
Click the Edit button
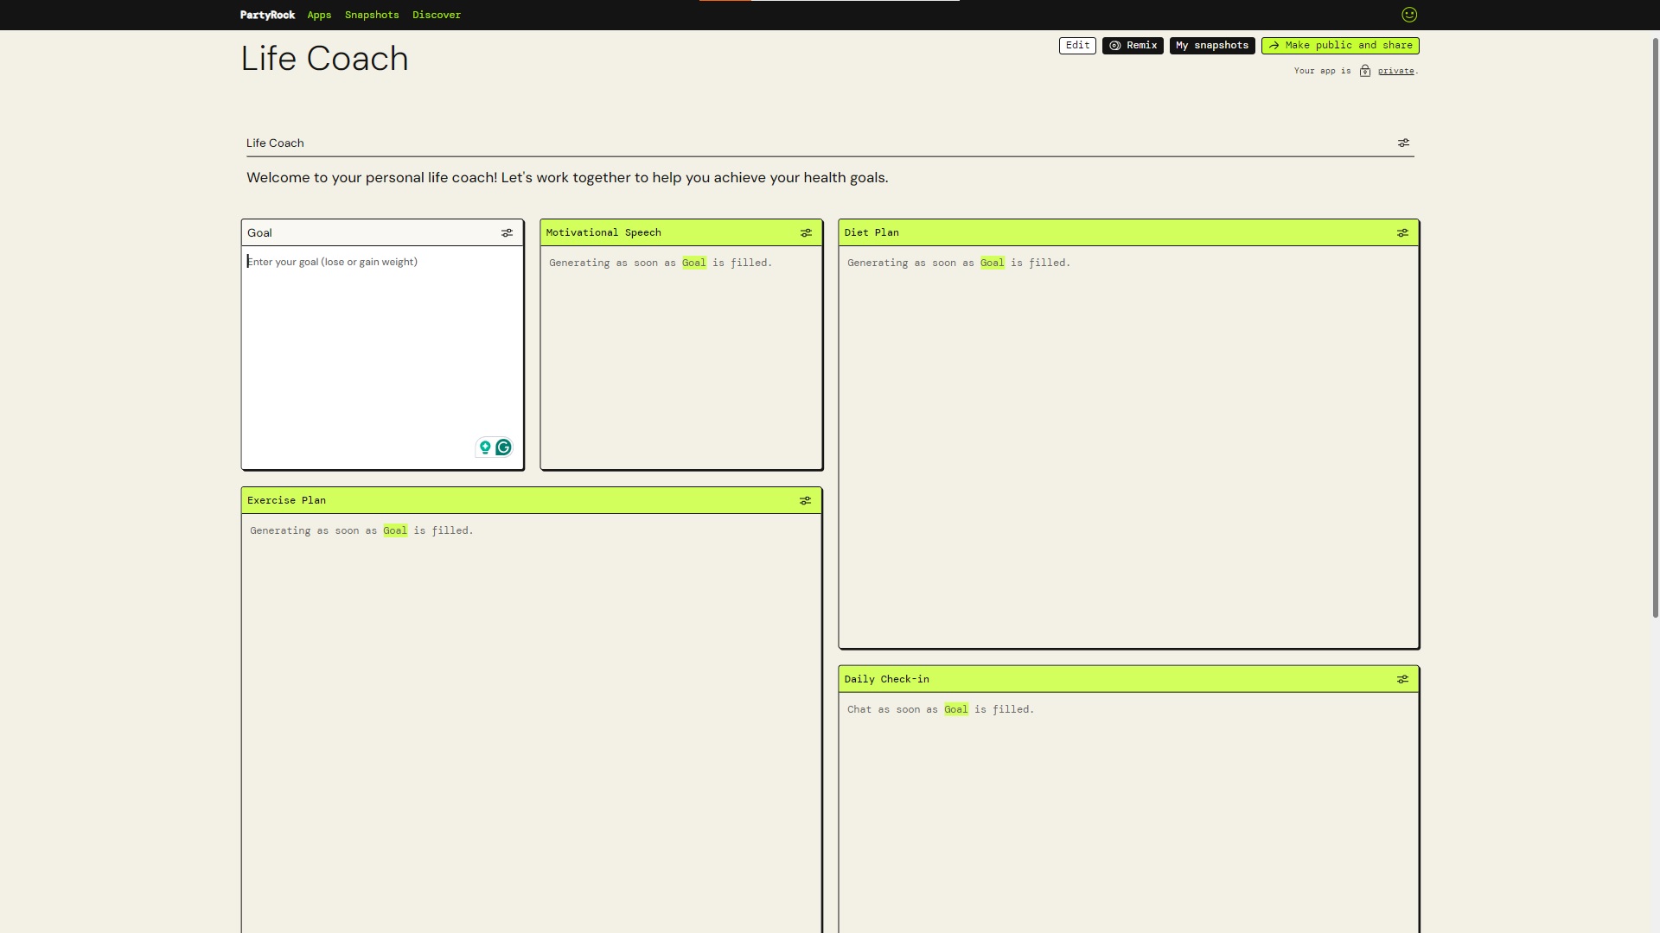1077,46
